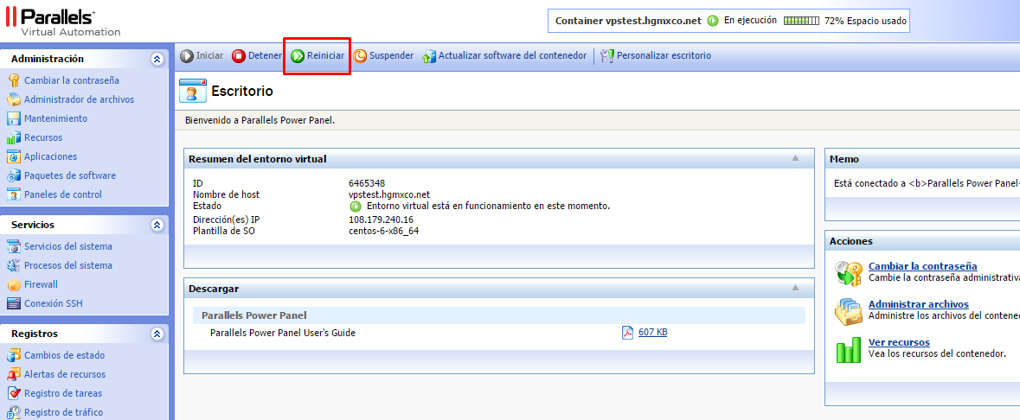Click the Parallels Virtual Automation logo
The image size is (1020, 420).
point(63,22)
